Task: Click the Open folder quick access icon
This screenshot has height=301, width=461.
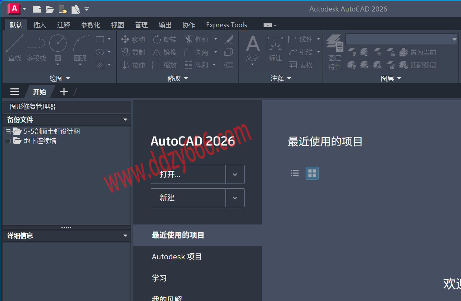Action: (x=50, y=9)
